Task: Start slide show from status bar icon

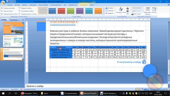Action: coord(142,89)
